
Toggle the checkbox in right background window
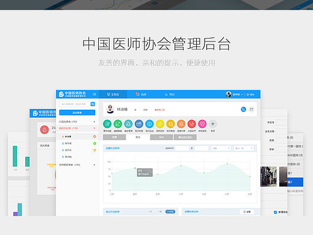pos(276,212)
